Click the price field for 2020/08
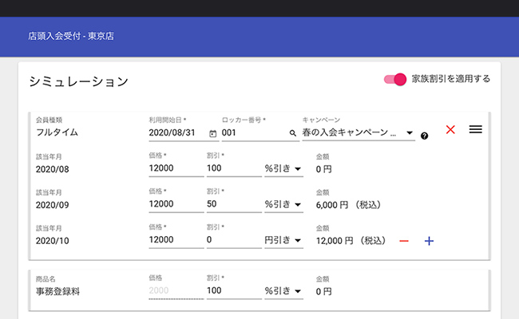The image size is (519, 319). tap(176, 168)
